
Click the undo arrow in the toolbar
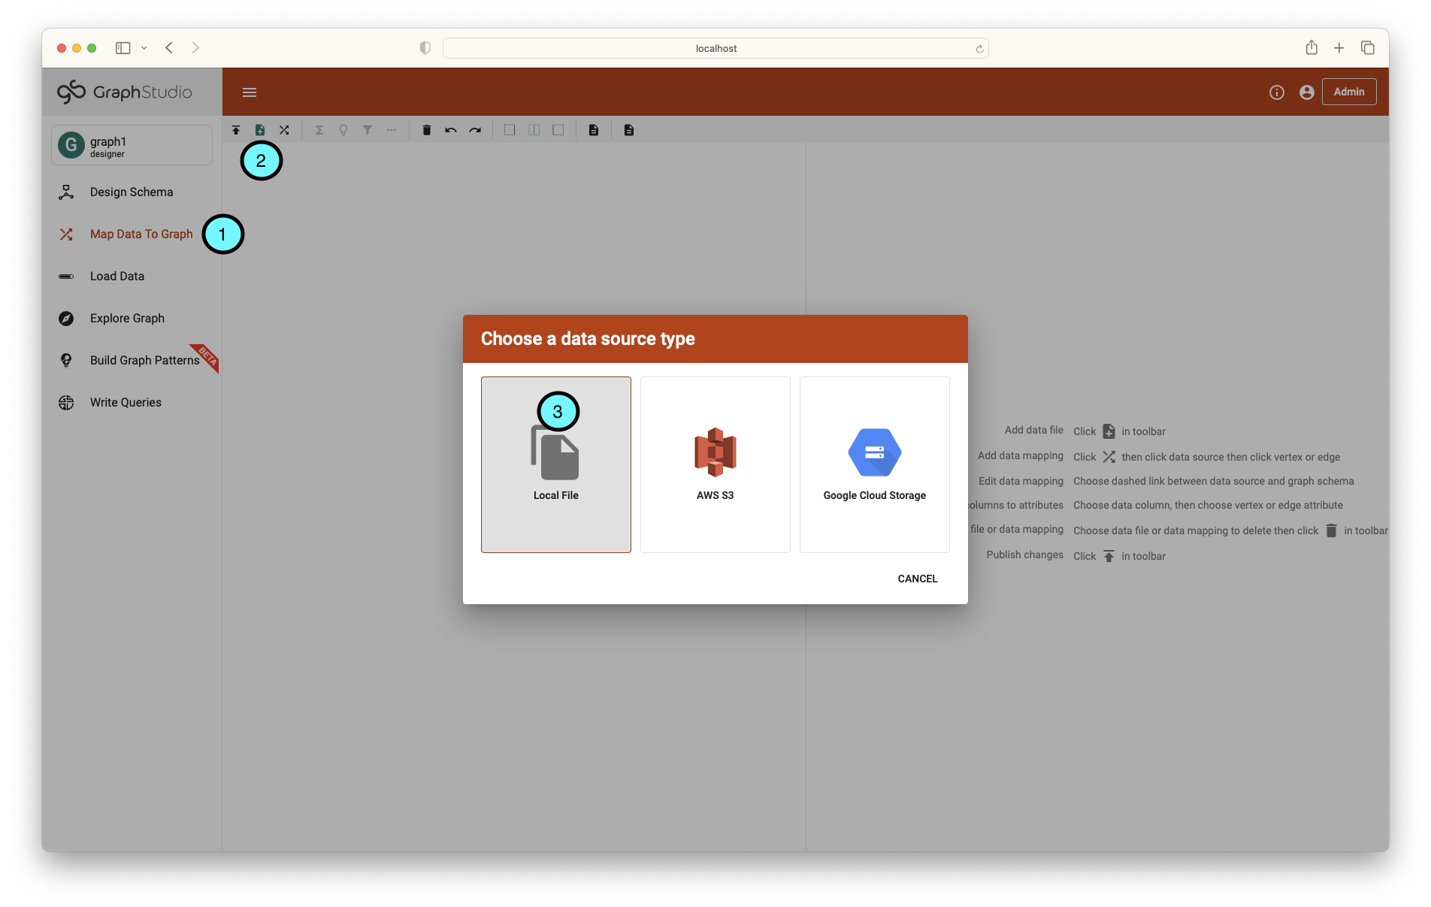(451, 130)
